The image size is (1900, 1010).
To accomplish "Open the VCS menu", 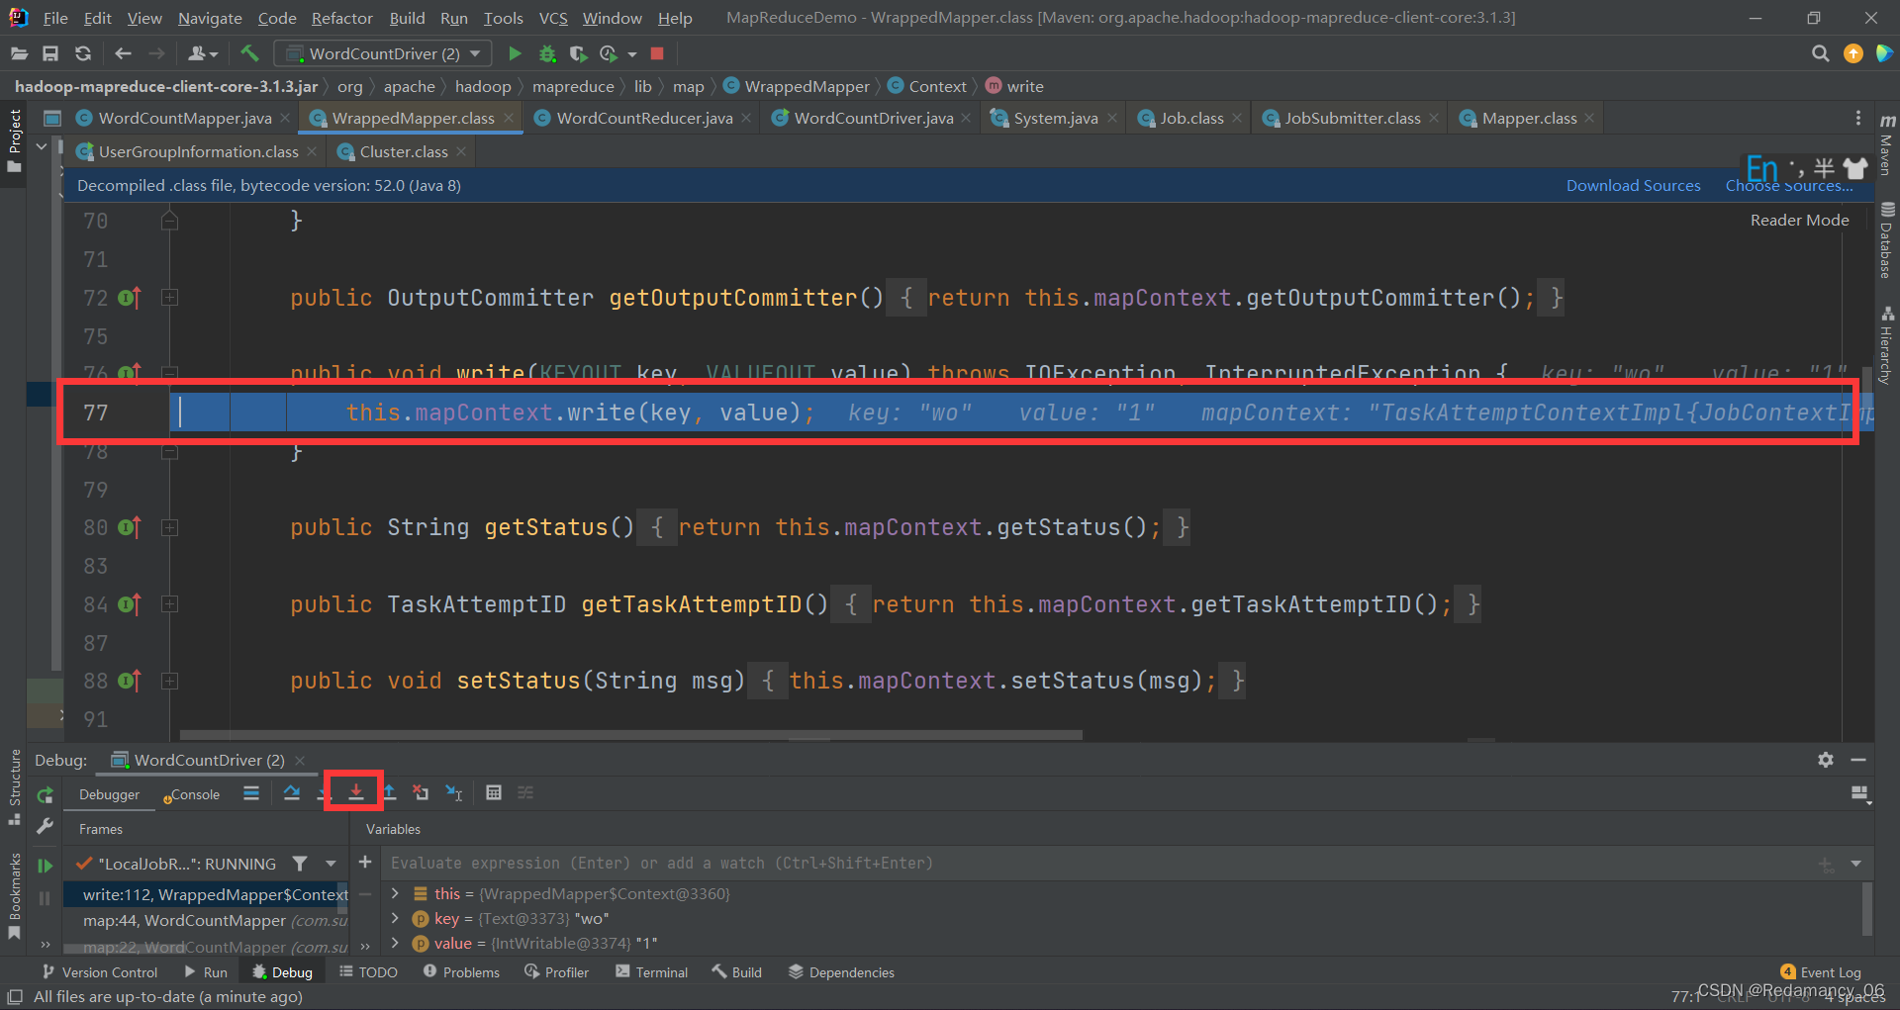I will (553, 18).
